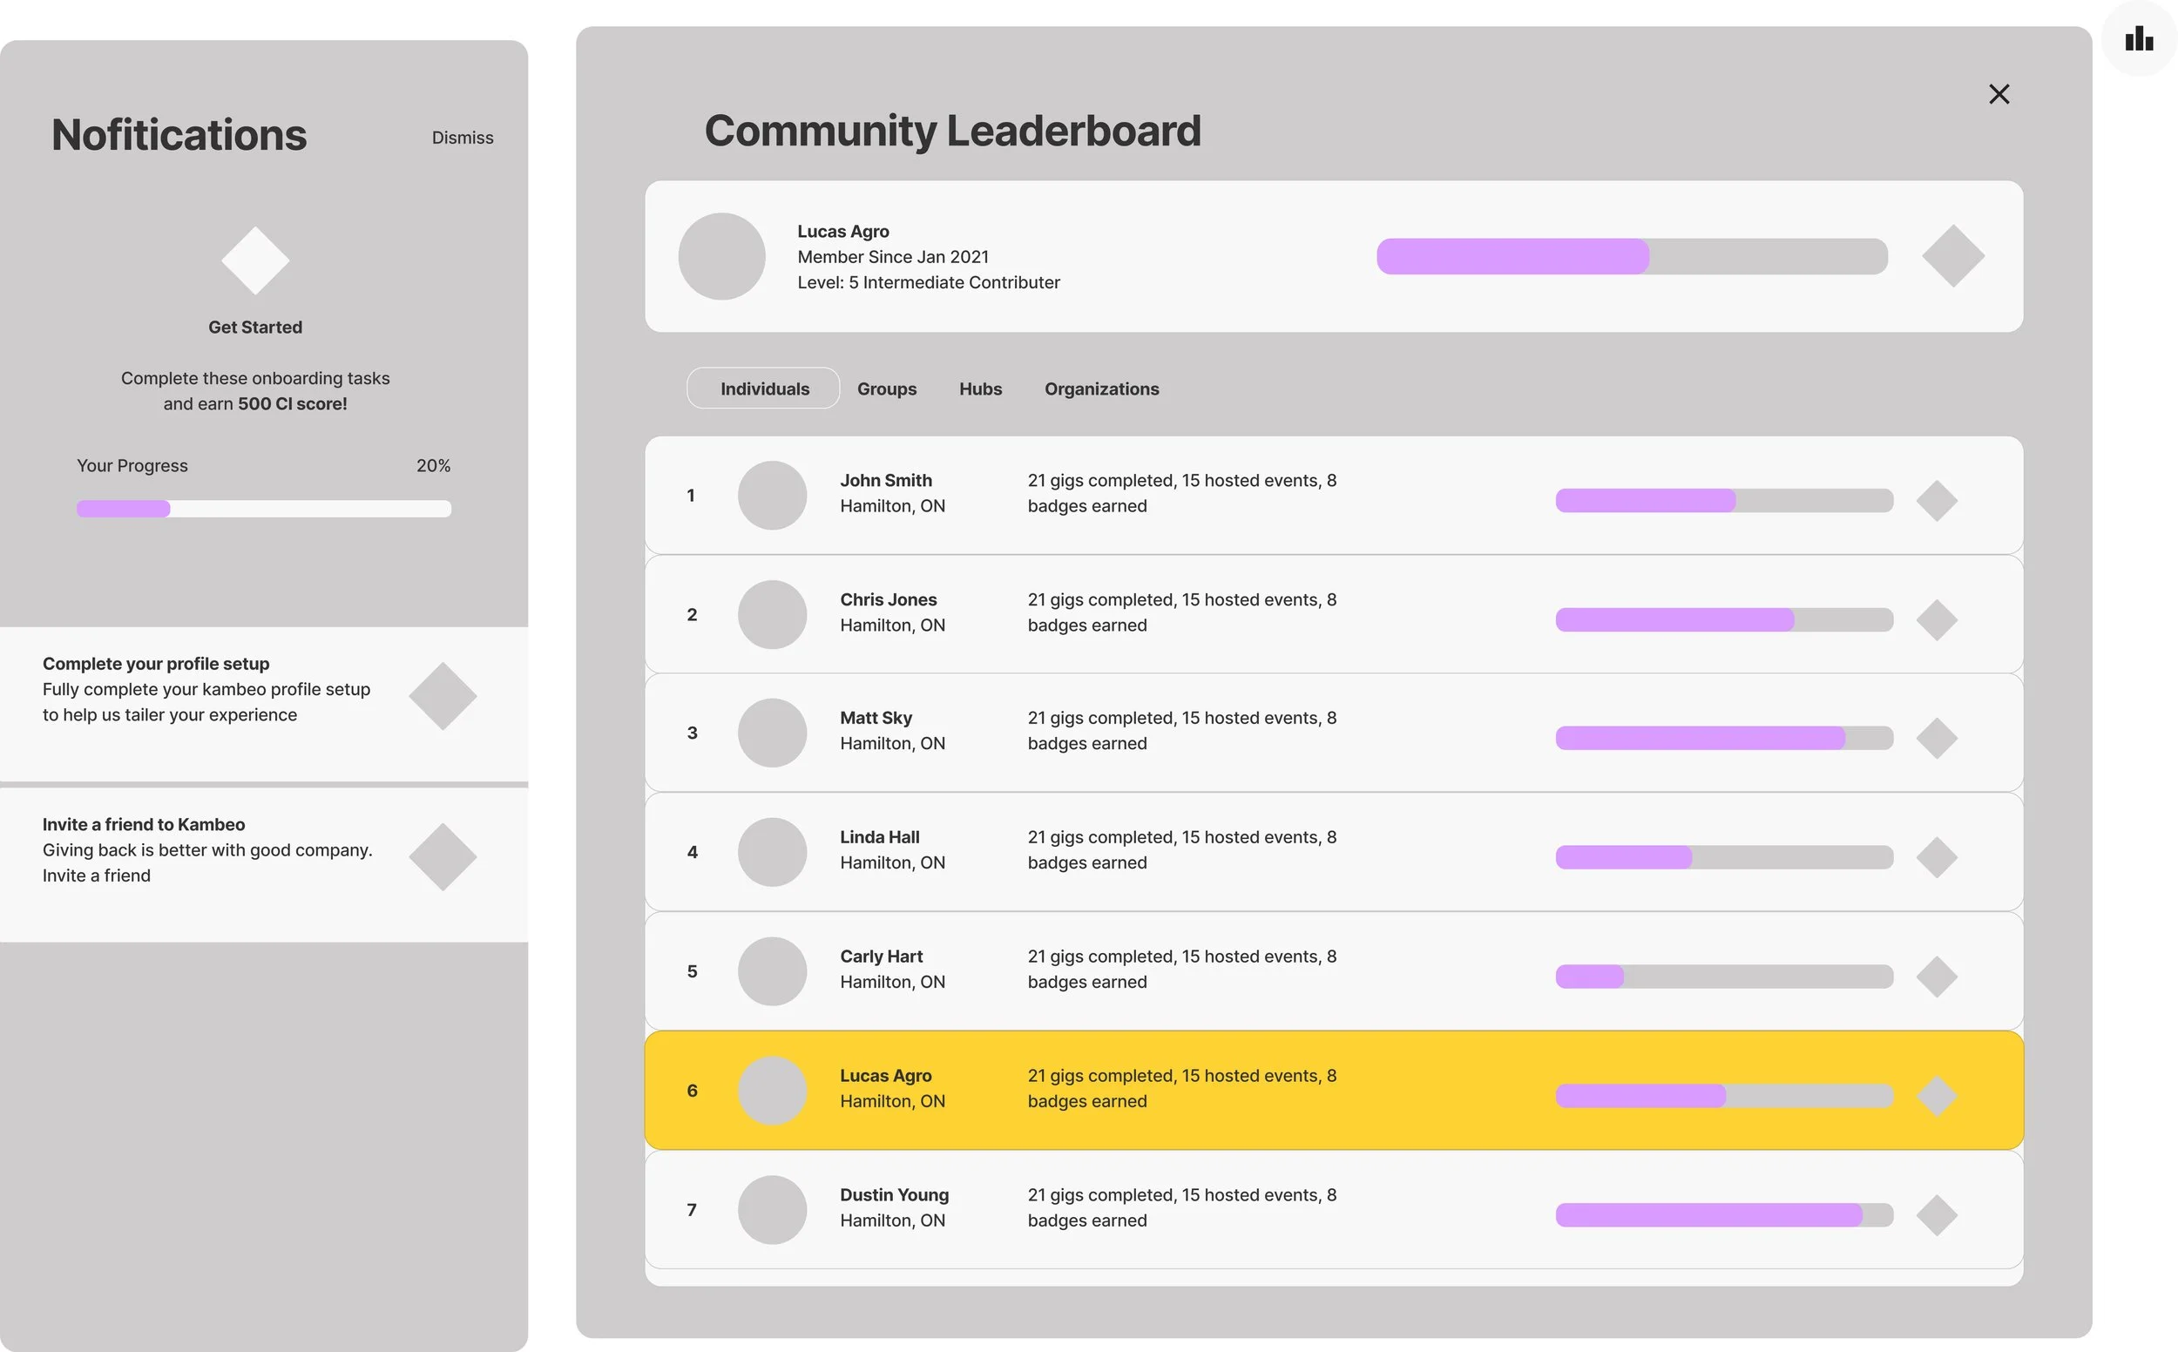Open the Invite a friend to Kambeo task
Image resolution: width=2178 pixels, height=1352 pixels.
tap(143, 824)
